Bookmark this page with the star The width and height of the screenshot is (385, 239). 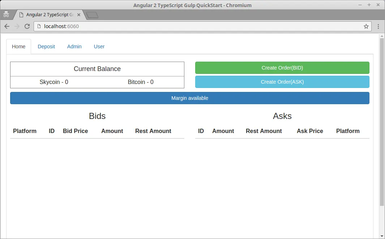pos(366,26)
